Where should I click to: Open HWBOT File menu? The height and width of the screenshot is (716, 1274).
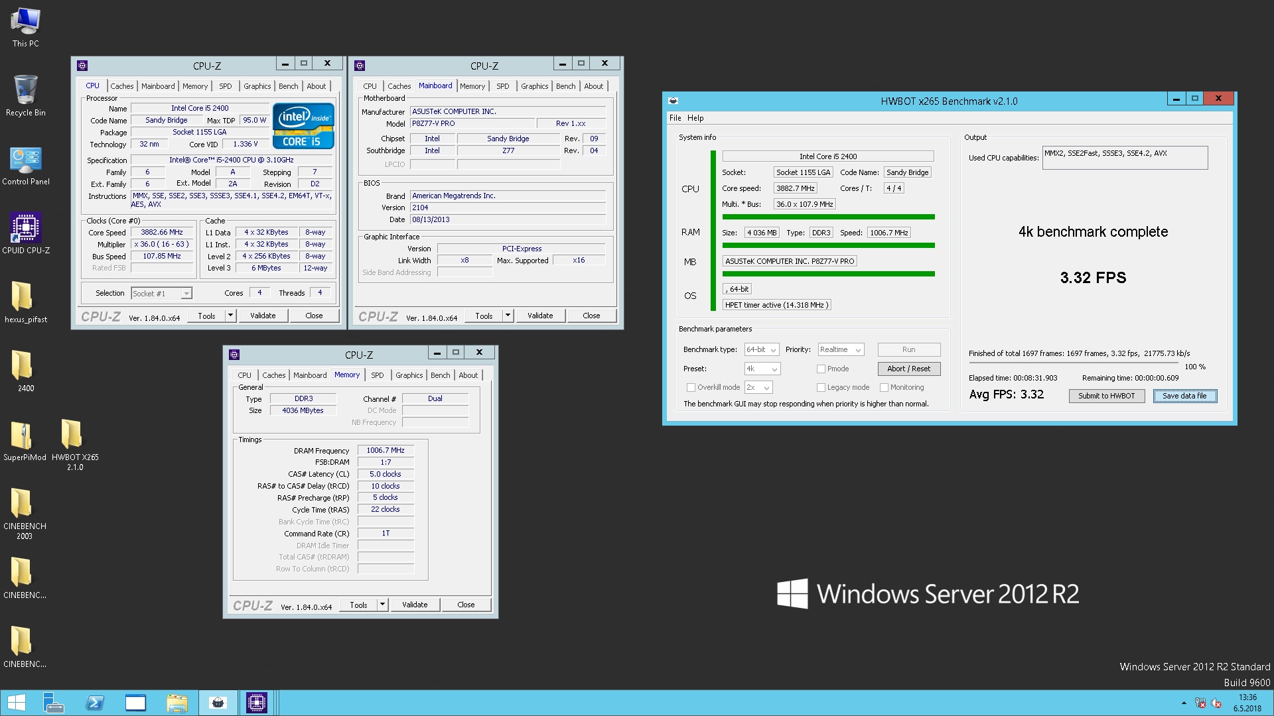click(x=675, y=118)
